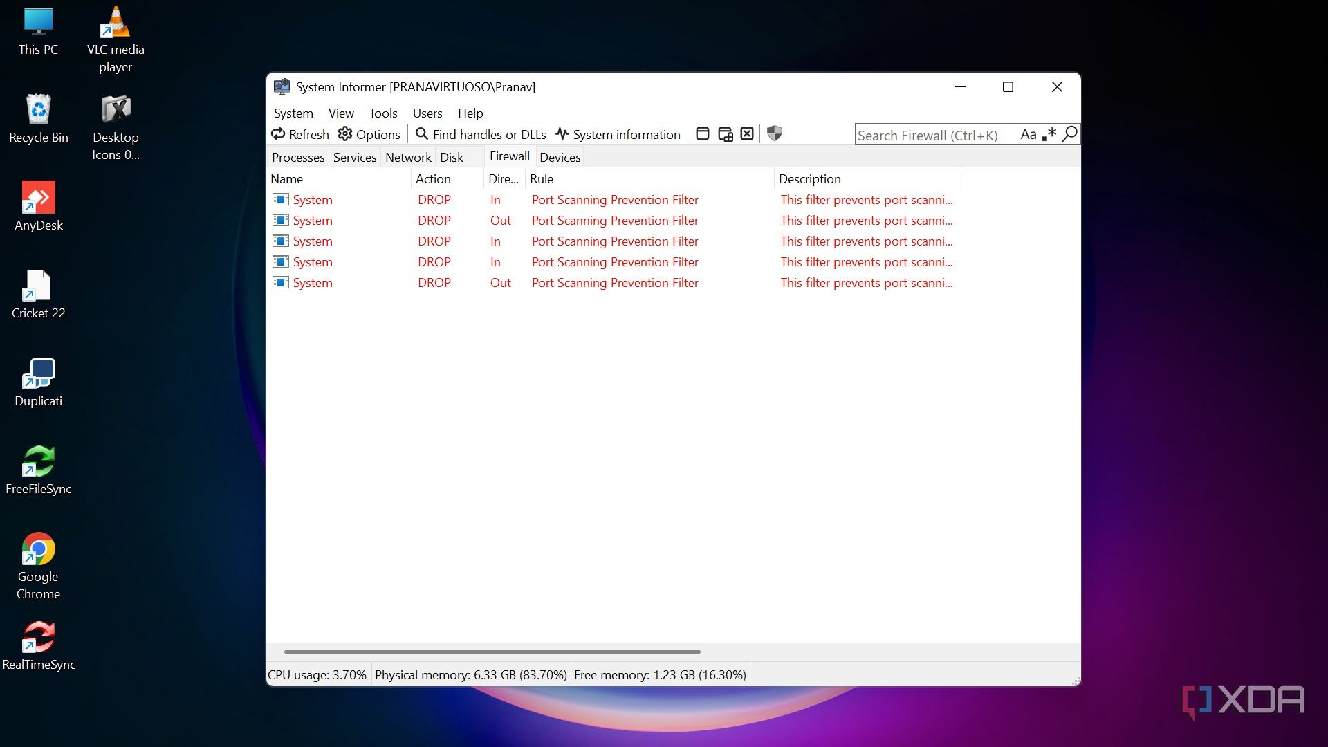This screenshot has width=1328, height=747.
Task: Click the Refresh toolbar button
Action: click(300, 134)
